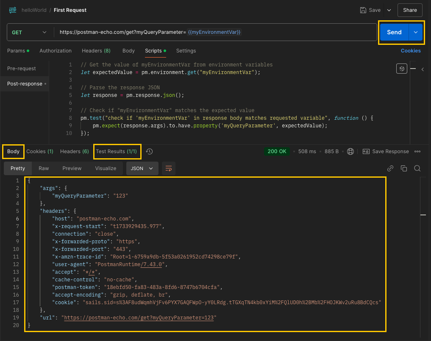Click the helloWorld breadcrumb

(34, 10)
